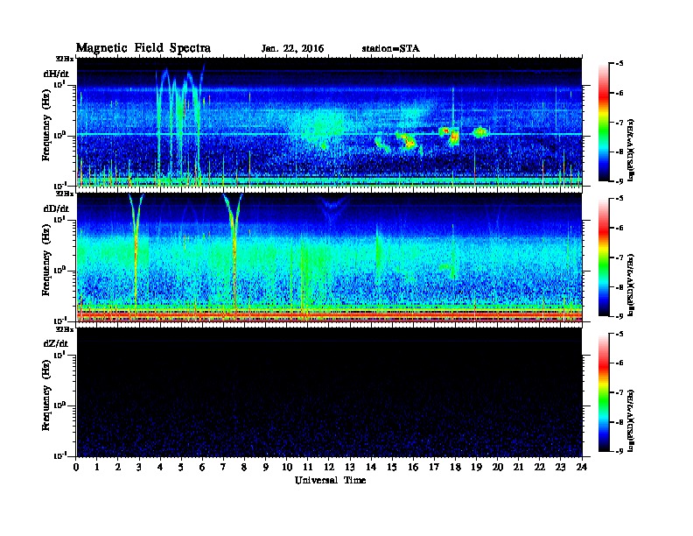Click the '-9' label on dZ/dt color bar
This screenshot has height=536, width=693.
619,452
